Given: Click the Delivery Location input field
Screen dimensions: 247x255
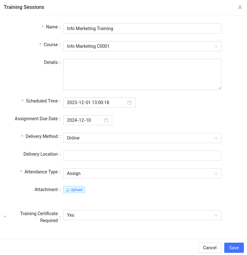Looking at the screenshot, I should pos(142,156).
